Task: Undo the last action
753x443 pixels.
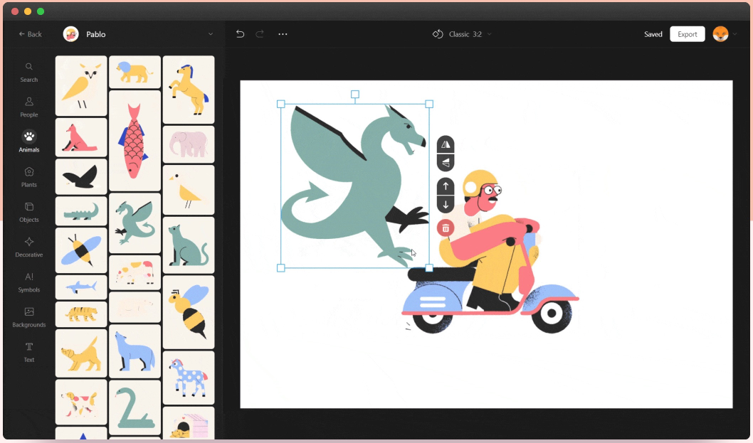Action: pos(240,33)
